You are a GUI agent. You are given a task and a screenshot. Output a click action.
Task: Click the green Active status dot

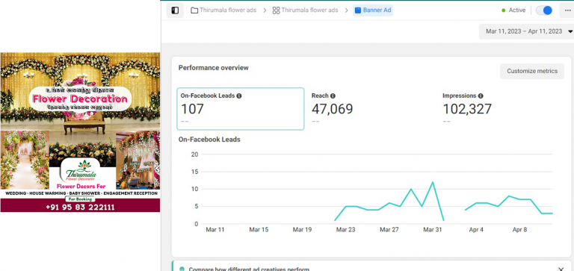click(x=504, y=10)
